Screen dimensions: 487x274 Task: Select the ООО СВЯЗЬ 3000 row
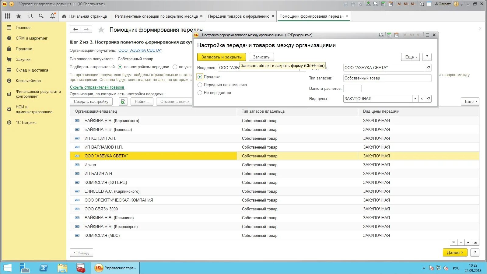pos(274,209)
